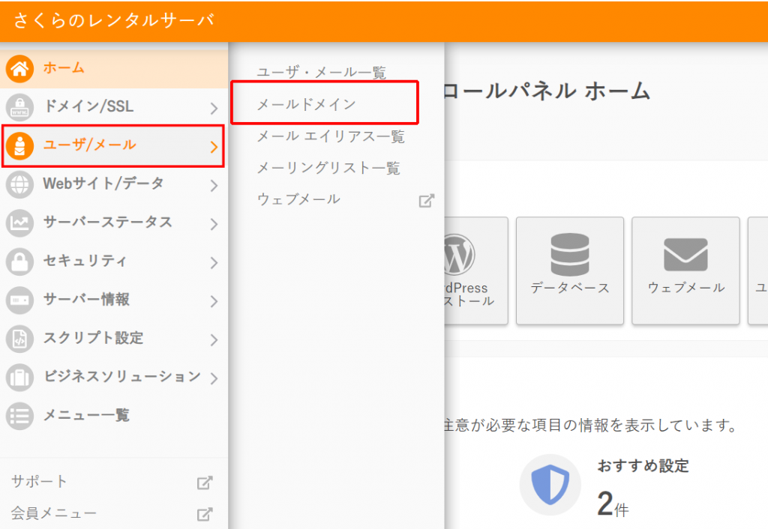Expand the ドメイン/SSL chevron arrow
The image size is (768, 529).
[x=214, y=108]
